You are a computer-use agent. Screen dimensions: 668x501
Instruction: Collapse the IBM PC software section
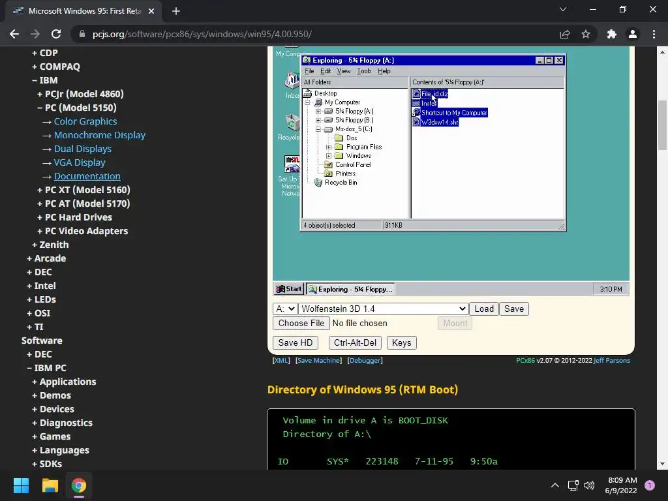coord(46,368)
